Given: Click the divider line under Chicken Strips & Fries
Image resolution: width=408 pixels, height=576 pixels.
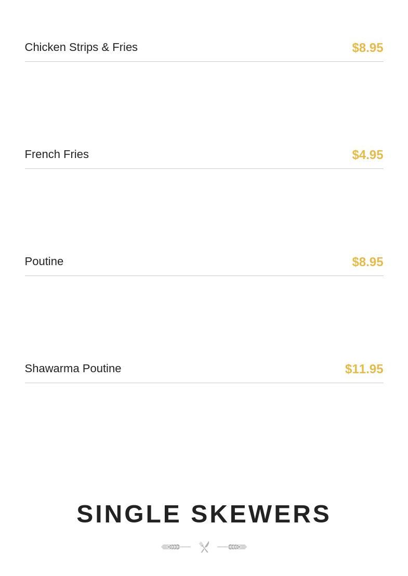Looking at the screenshot, I should pos(204,62).
